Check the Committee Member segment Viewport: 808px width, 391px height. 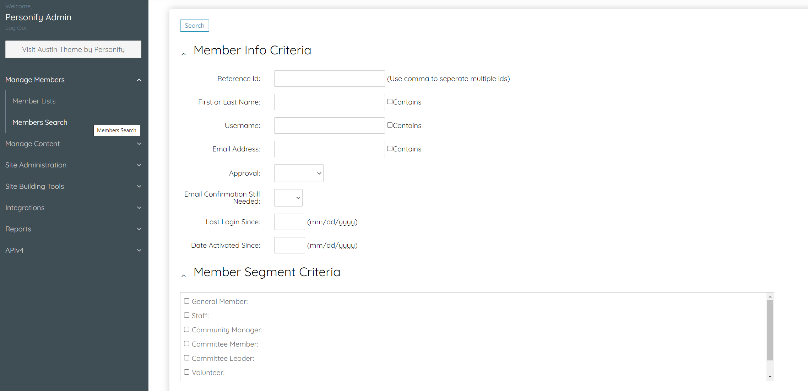click(186, 344)
